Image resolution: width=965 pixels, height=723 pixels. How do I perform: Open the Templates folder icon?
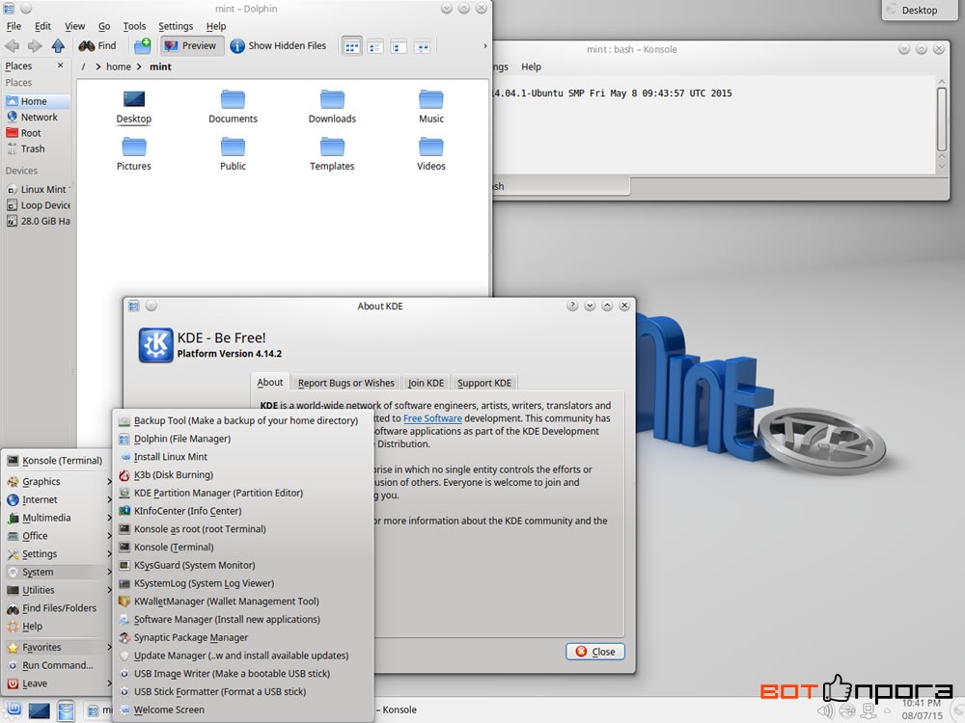(x=332, y=153)
